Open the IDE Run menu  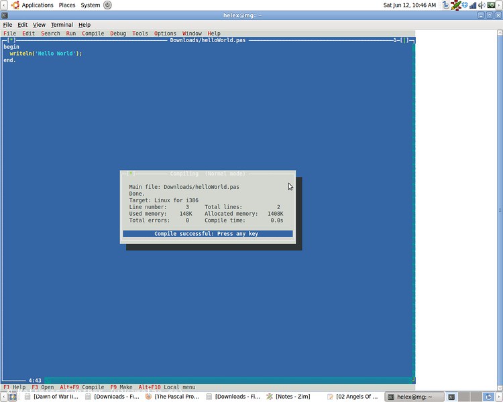pos(71,33)
